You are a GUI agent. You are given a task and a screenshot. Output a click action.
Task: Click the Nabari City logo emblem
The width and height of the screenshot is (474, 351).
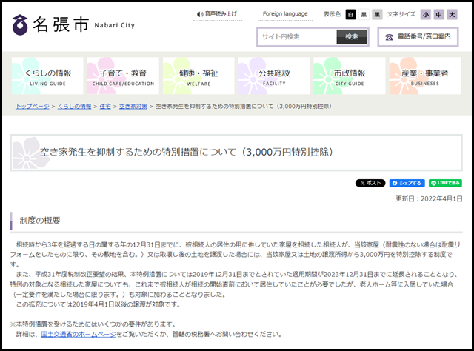[x=20, y=24]
